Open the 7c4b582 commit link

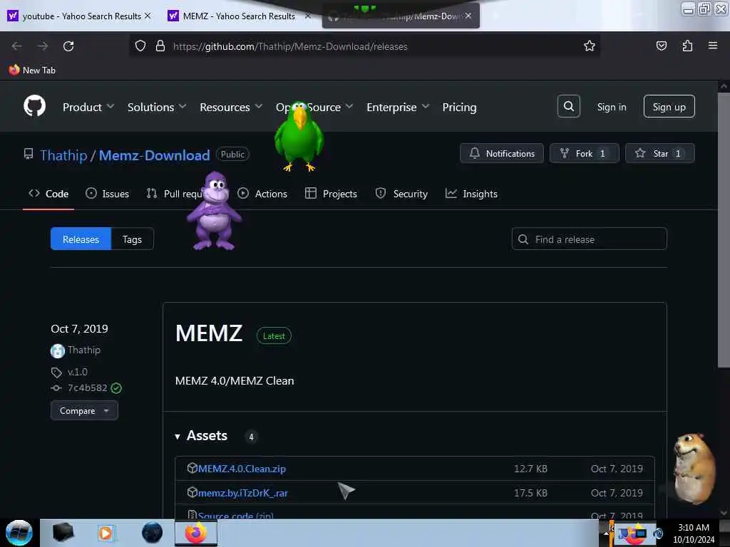[88, 388]
